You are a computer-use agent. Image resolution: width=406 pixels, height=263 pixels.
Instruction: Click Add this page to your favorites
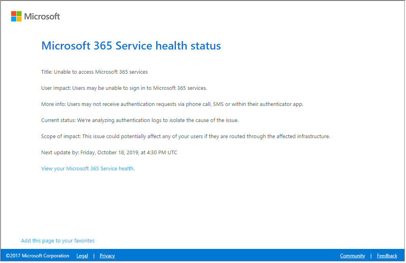(x=58, y=241)
